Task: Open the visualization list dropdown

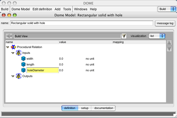Action: [157, 36]
